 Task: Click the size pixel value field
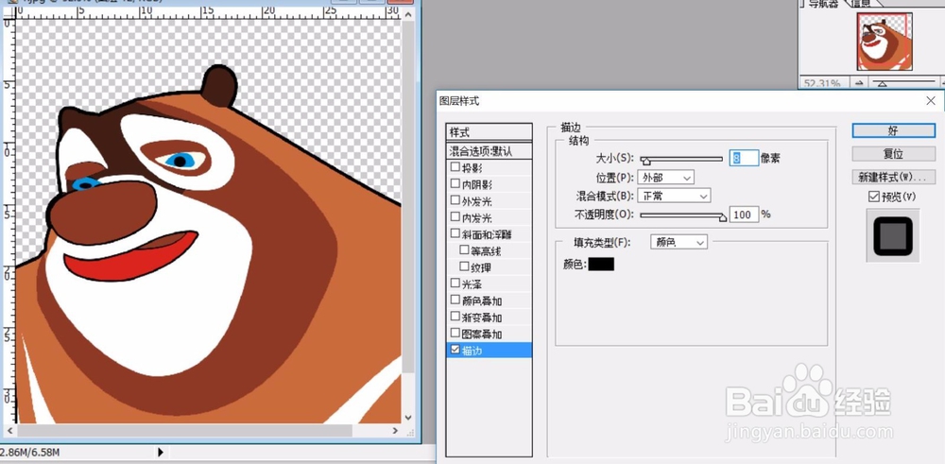pos(744,158)
